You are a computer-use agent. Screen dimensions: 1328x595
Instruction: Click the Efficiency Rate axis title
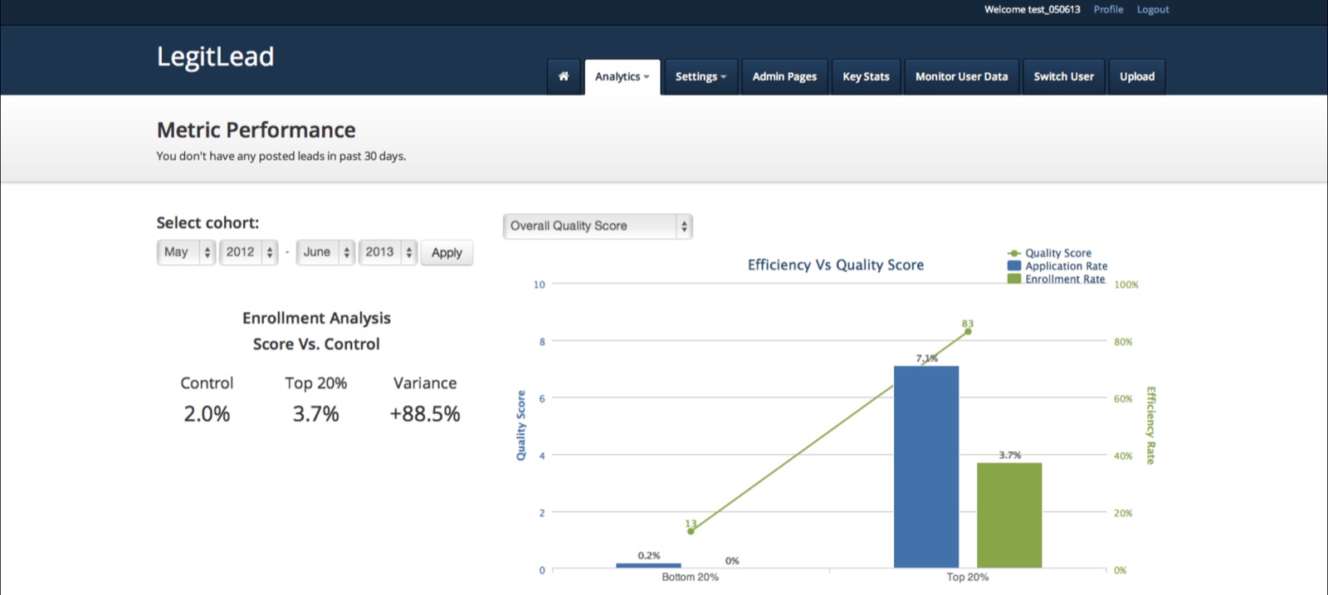1150,426
